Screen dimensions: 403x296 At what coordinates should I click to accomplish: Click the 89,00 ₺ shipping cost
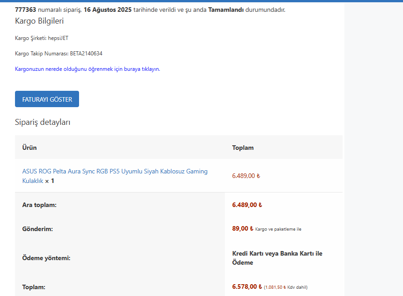click(x=243, y=229)
